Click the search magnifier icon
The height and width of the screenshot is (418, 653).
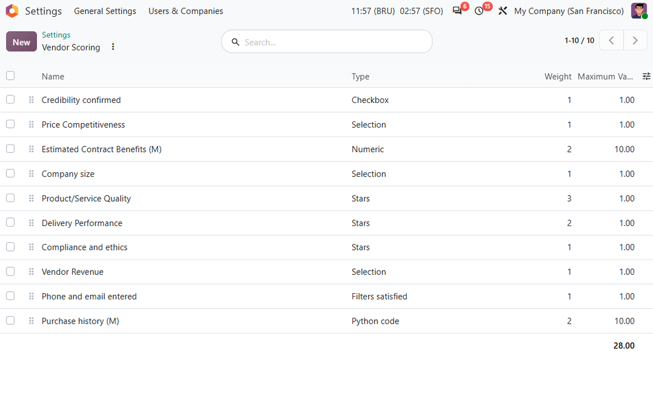(x=235, y=42)
